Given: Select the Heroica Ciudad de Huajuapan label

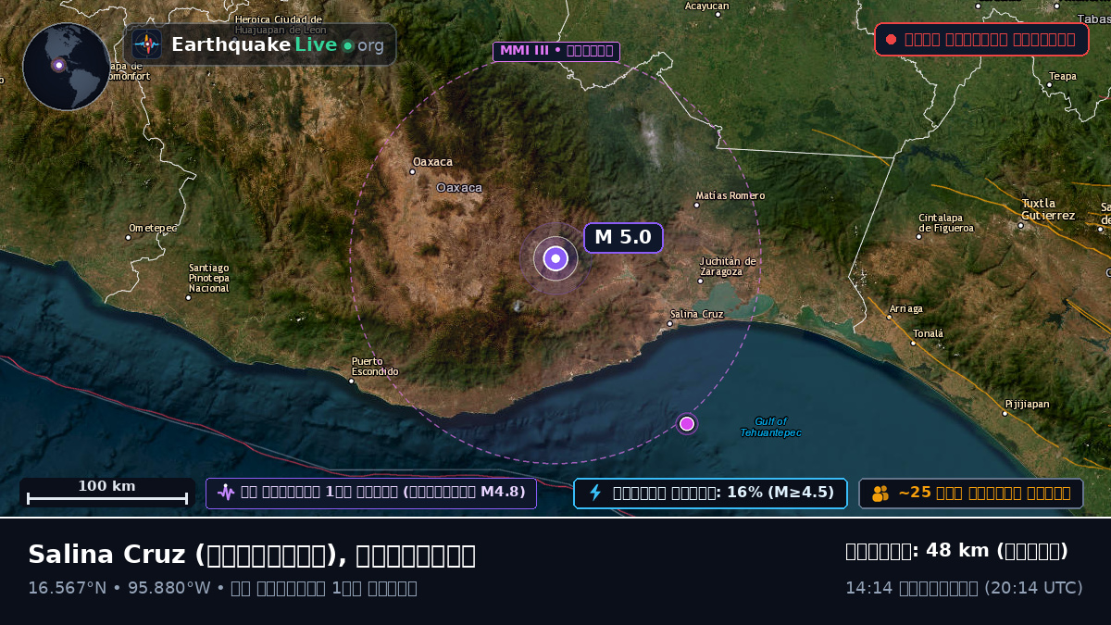Looking at the screenshot, I should (x=279, y=24).
